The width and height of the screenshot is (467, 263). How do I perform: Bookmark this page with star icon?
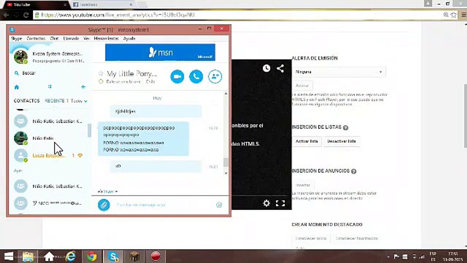tap(454, 15)
